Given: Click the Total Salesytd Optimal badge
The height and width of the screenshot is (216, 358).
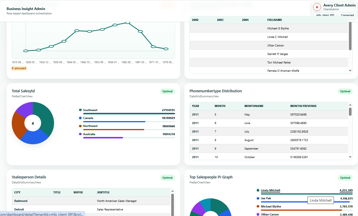Looking at the screenshot, I should (167, 91).
